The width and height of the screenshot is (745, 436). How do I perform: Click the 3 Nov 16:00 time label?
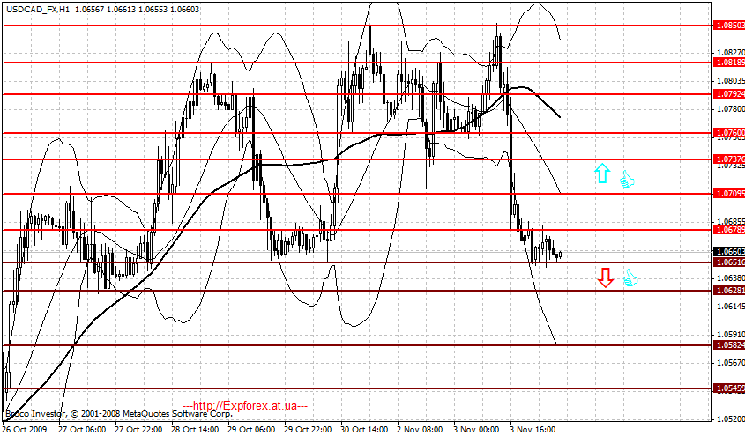[x=533, y=429]
